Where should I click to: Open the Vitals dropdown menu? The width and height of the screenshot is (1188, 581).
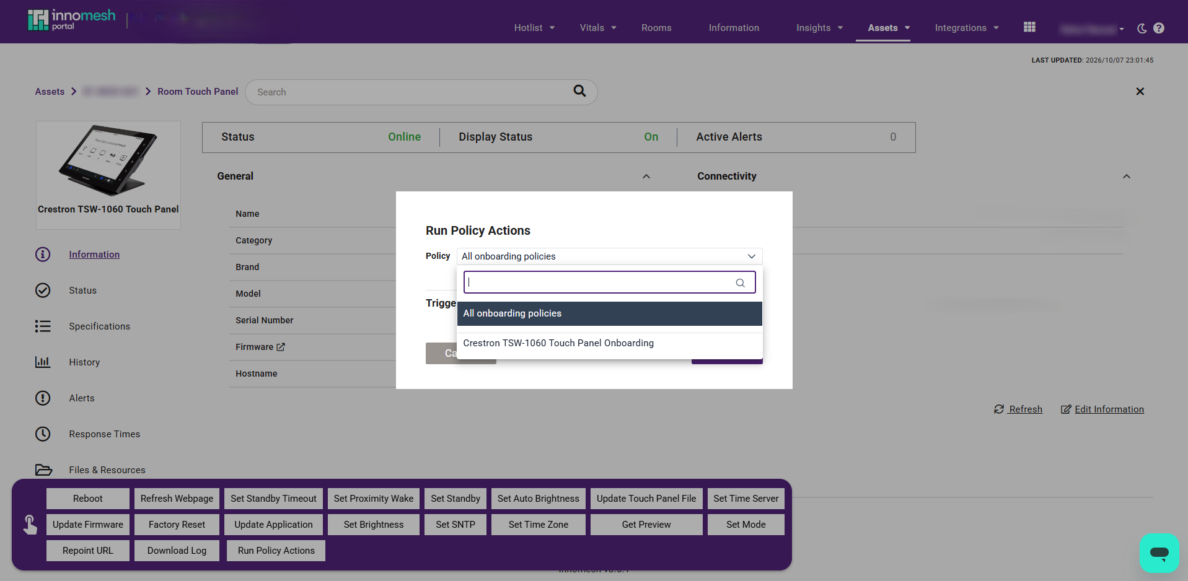pos(598,28)
